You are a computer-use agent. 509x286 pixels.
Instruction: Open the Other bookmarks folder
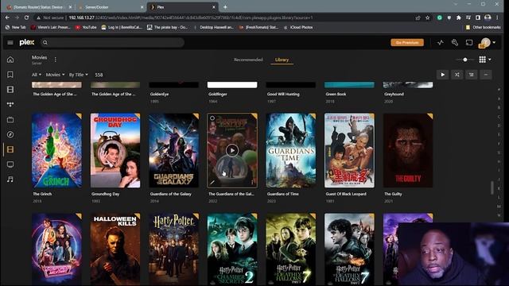[484, 28]
